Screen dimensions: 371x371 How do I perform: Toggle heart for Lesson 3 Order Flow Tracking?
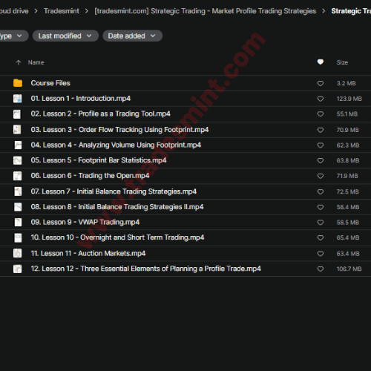(321, 130)
